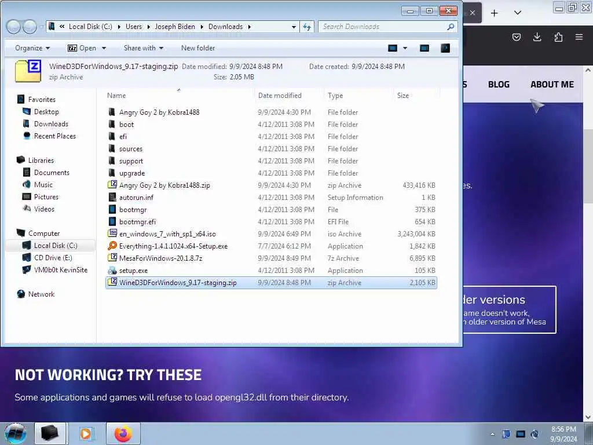The height and width of the screenshot is (445, 593).
Task: Click the en_windows_7 iso file icon
Action: tap(112, 234)
